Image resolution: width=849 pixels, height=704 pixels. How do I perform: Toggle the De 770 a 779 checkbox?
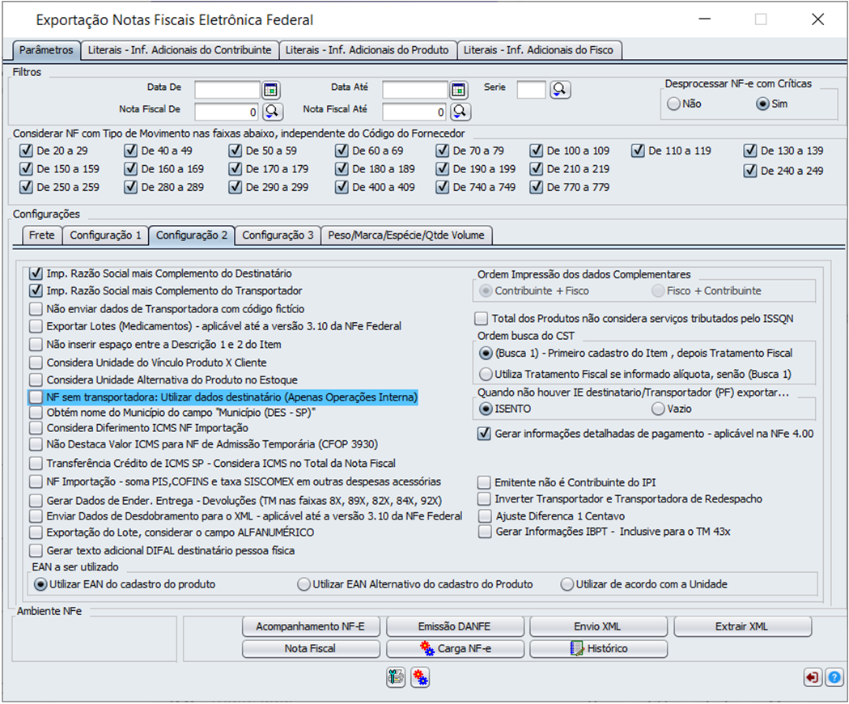(x=536, y=187)
